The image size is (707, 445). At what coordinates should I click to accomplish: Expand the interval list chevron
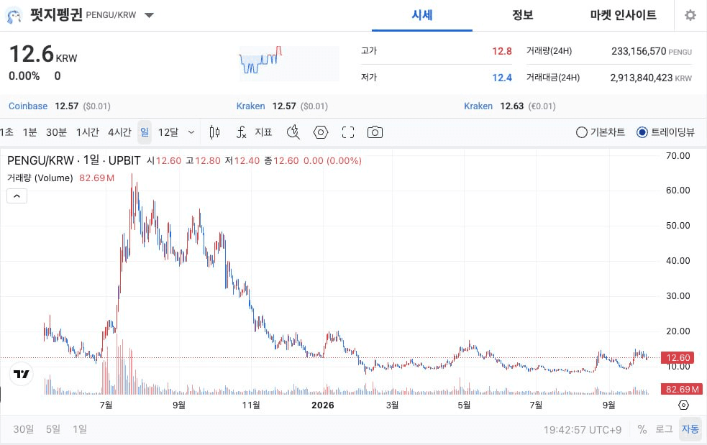(191, 132)
